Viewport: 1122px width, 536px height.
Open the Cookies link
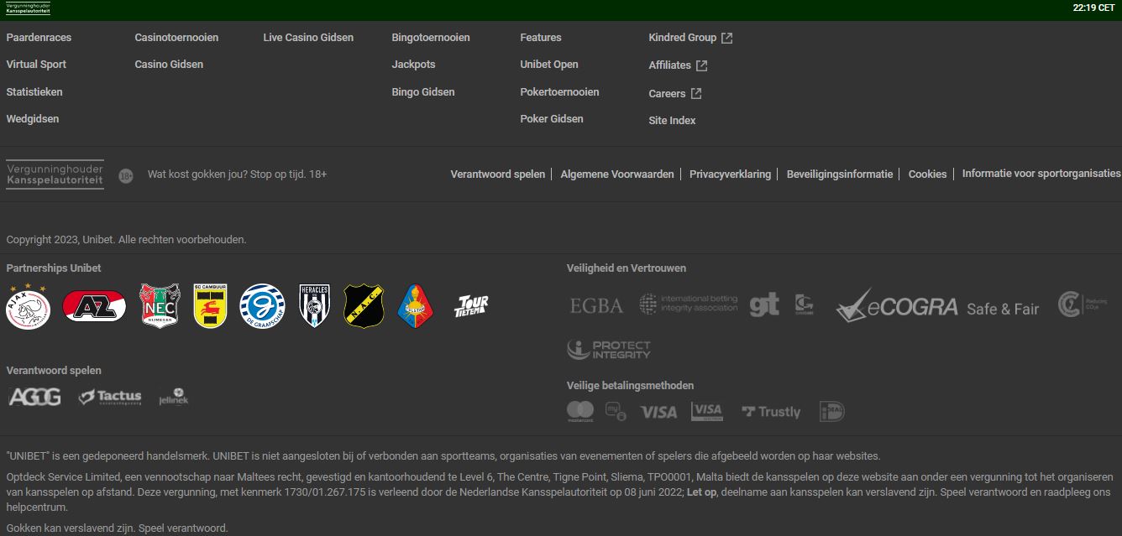click(927, 174)
